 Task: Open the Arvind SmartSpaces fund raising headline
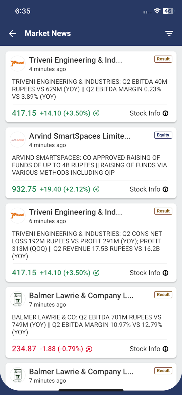tap(89, 165)
